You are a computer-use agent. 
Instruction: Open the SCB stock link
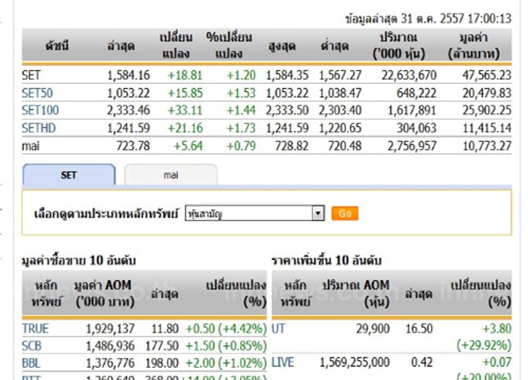(32, 346)
